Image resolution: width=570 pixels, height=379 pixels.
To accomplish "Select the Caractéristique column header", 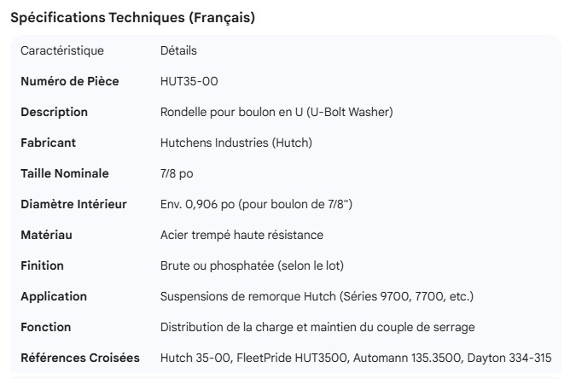I will click(62, 50).
